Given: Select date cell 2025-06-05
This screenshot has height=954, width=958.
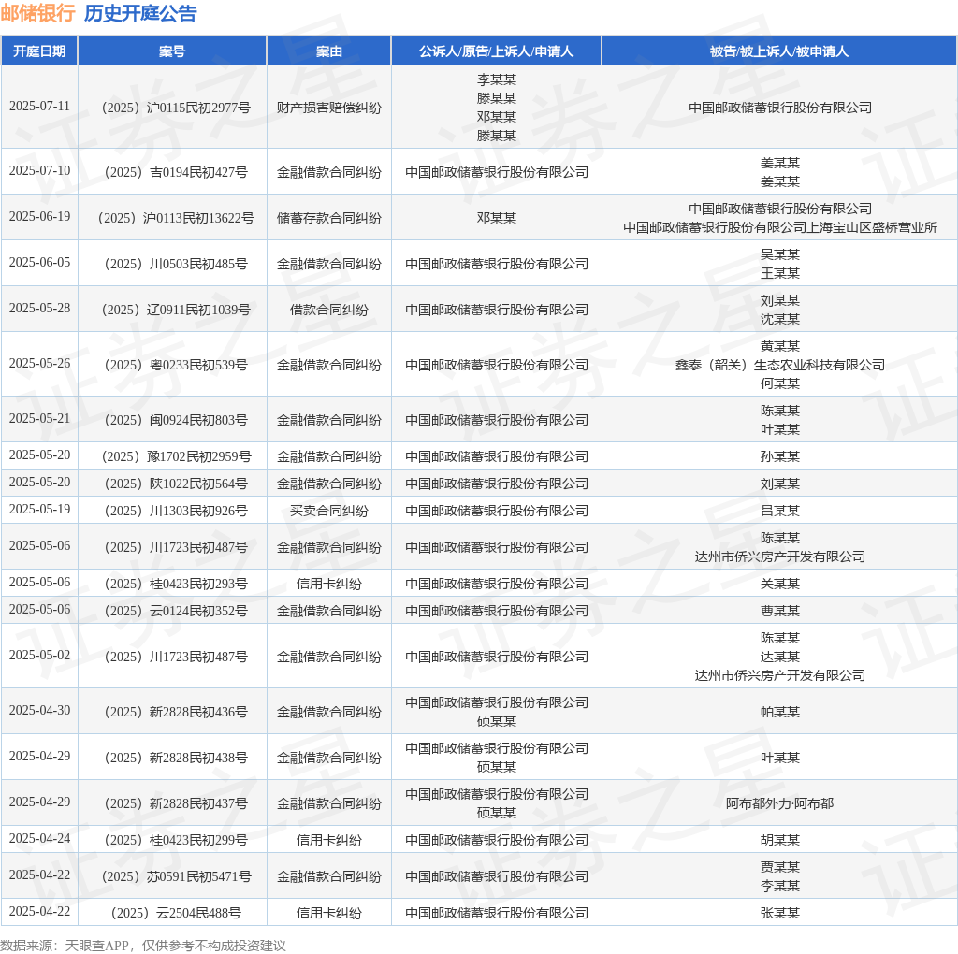Looking at the screenshot, I should (x=39, y=263).
